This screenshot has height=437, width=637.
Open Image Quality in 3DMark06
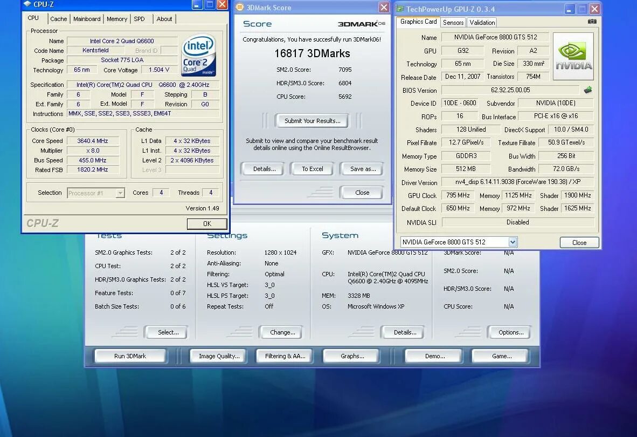[x=219, y=356]
